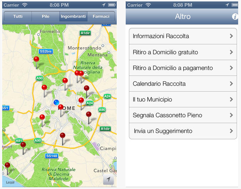Tap chevron on Ritiro a Domicilio gratuito row
The height and width of the screenshot is (189, 241).
231,52
